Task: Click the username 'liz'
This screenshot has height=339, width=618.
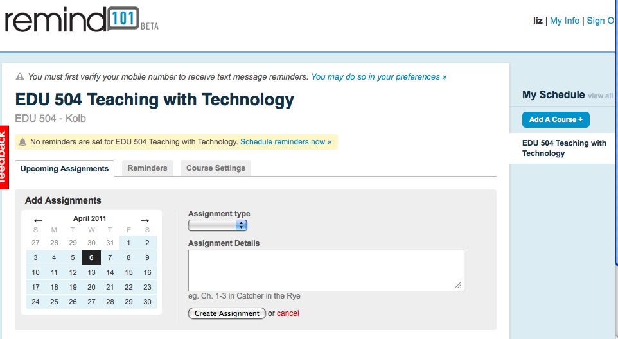Action: click(x=538, y=21)
